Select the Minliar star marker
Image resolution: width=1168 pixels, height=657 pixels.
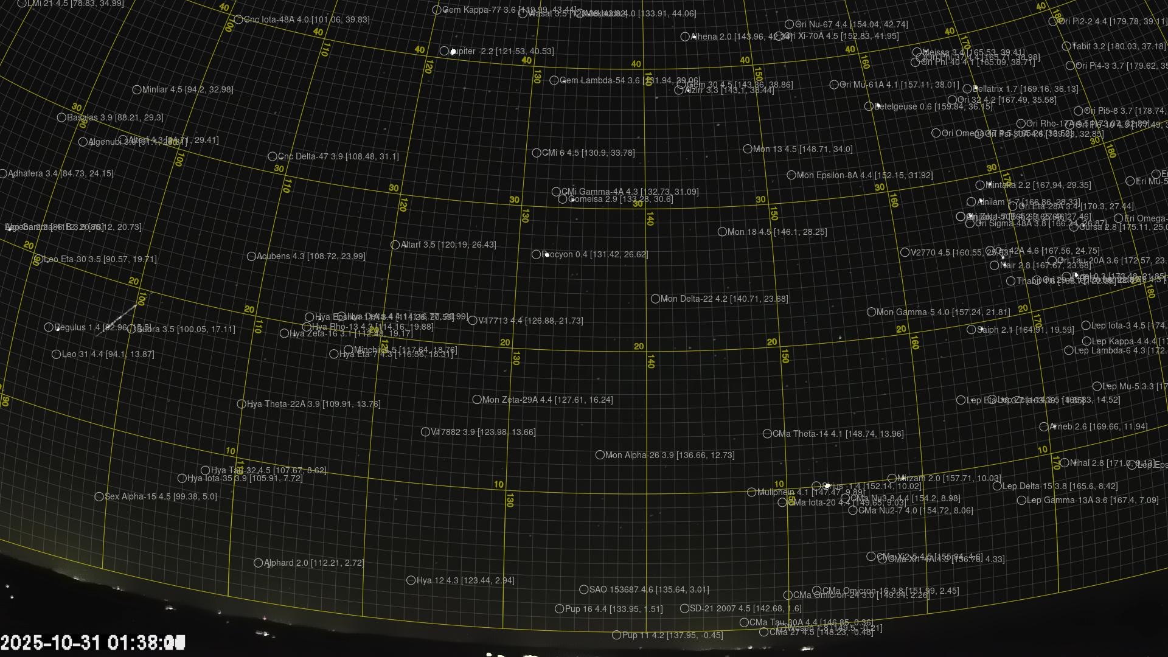[x=137, y=89]
